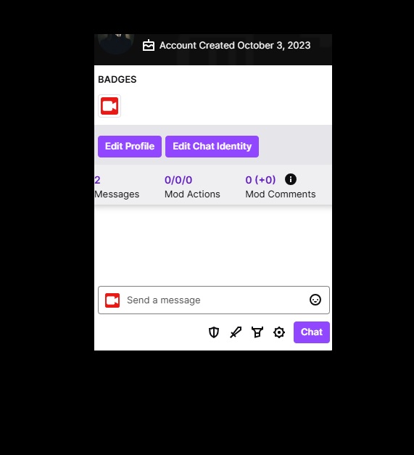Click the Shield Mode icon
This screenshot has width=414, height=455.
point(214,332)
